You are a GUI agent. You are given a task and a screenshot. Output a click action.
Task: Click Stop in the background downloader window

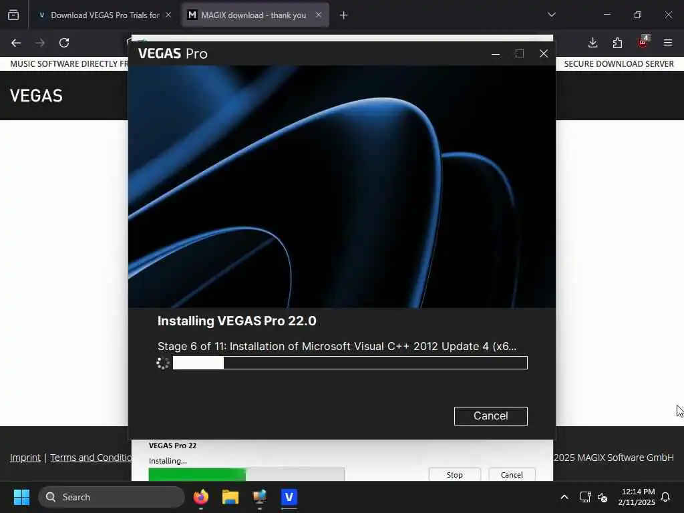click(454, 474)
